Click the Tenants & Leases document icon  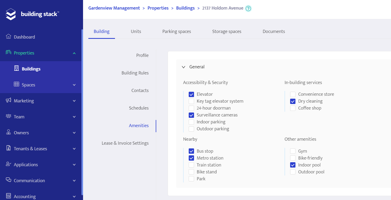[x=9, y=148]
